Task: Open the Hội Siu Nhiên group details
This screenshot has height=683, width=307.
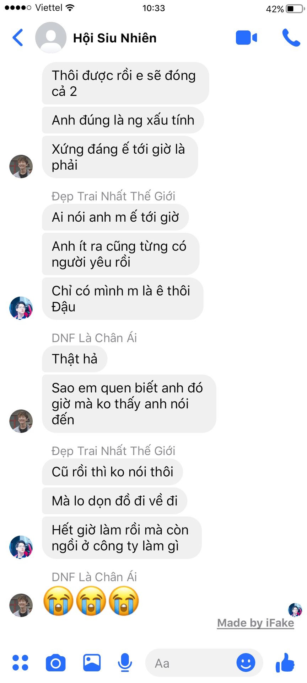Action: click(x=115, y=38)
